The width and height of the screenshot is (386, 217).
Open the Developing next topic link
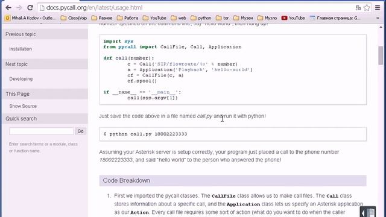(21, 79)
